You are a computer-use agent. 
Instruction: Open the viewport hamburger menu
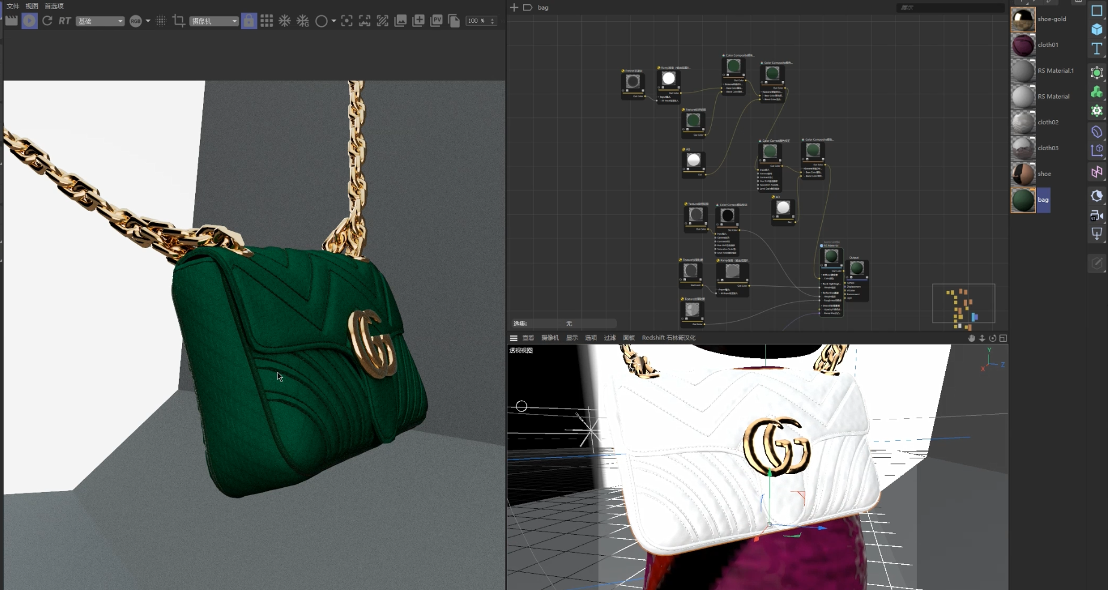click(513, 338)
